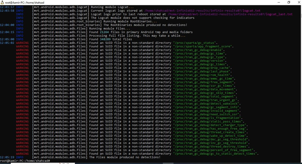Click path "/proc/tran_gc_debug/static_pass_times"
Screen dimensions: 302x164
(x=208, y=121)
